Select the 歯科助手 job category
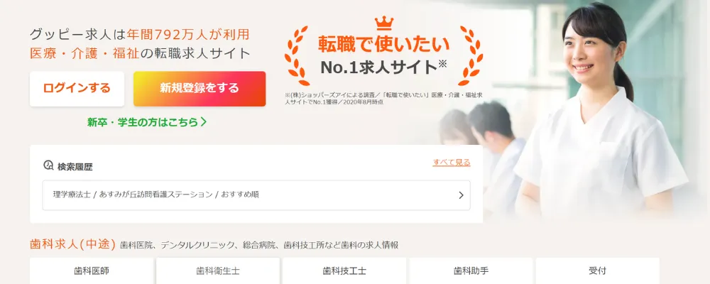Image resolution: width=710 pixels, height=284 pixels. (x=471, y=271)
